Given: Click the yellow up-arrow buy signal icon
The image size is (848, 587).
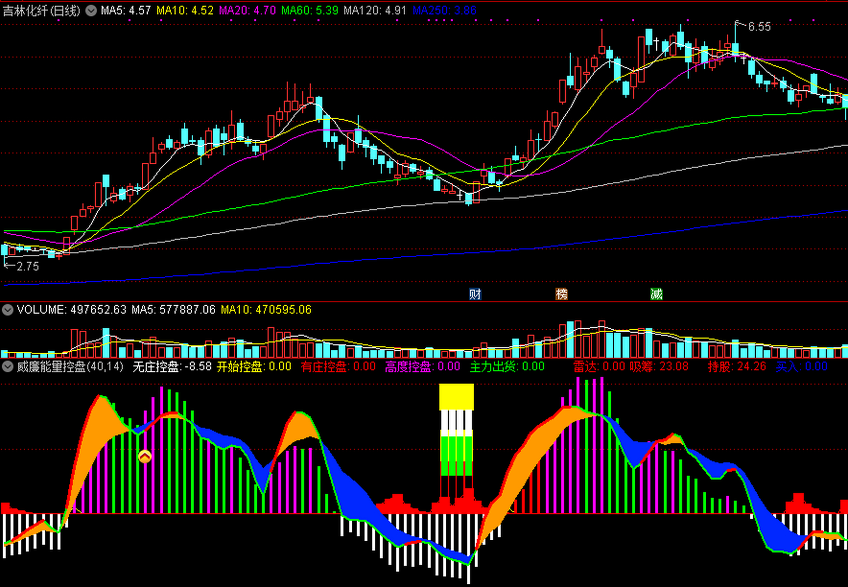Looking at the screenshot, I should click(x=144, y=456).
